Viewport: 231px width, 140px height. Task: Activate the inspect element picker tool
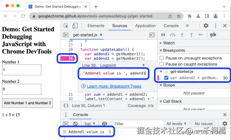coord(66,26)
